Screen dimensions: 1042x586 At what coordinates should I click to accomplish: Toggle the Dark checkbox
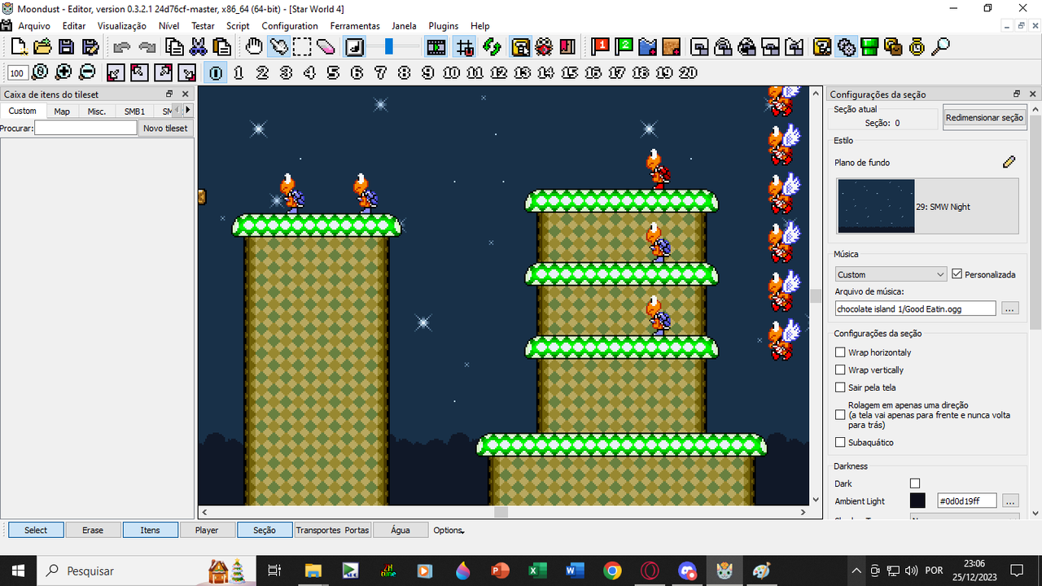[915, 483]
